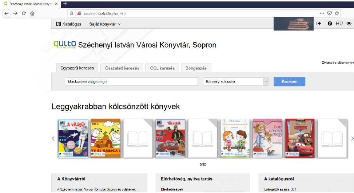Focus the search field containing blackwateri világítóhajó
Viewport: 354px width, 193px height.
pyautogui.click(x=131, y=82)
